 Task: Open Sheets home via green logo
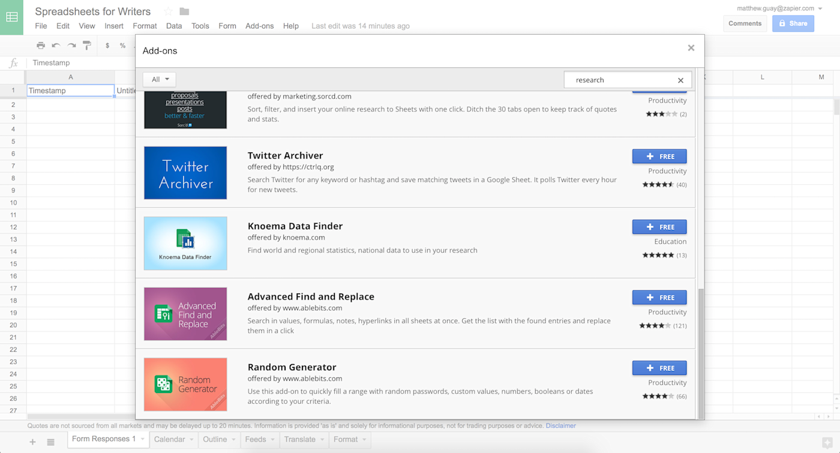pyautogui.click(x=11, y=17)
